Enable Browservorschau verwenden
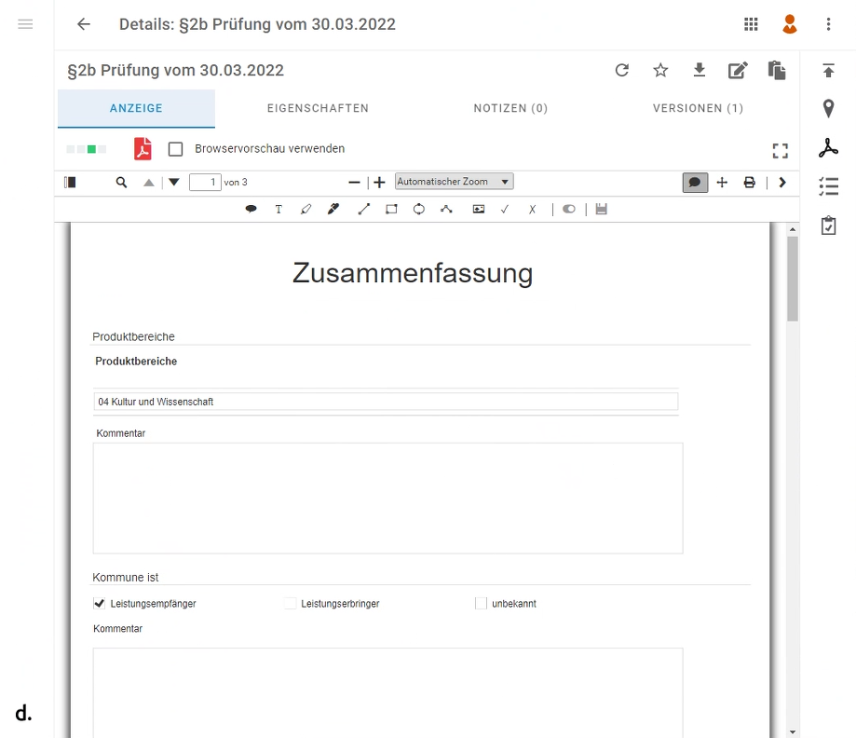 point(174,148)
